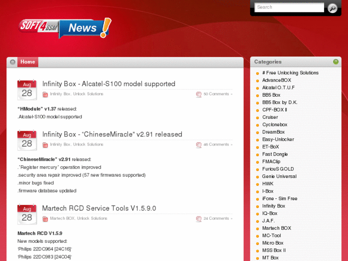Open iFone - Sim Free category
The width and height of the screenshot is (348, 261).
[280, 199]
